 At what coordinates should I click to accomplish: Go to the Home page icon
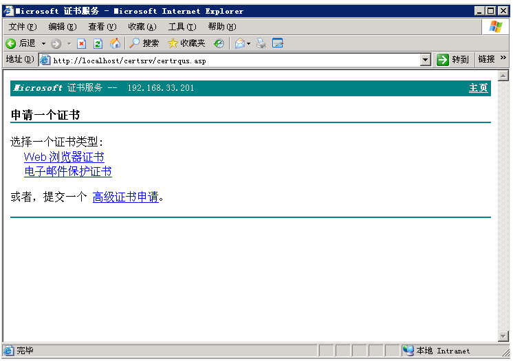115,43
